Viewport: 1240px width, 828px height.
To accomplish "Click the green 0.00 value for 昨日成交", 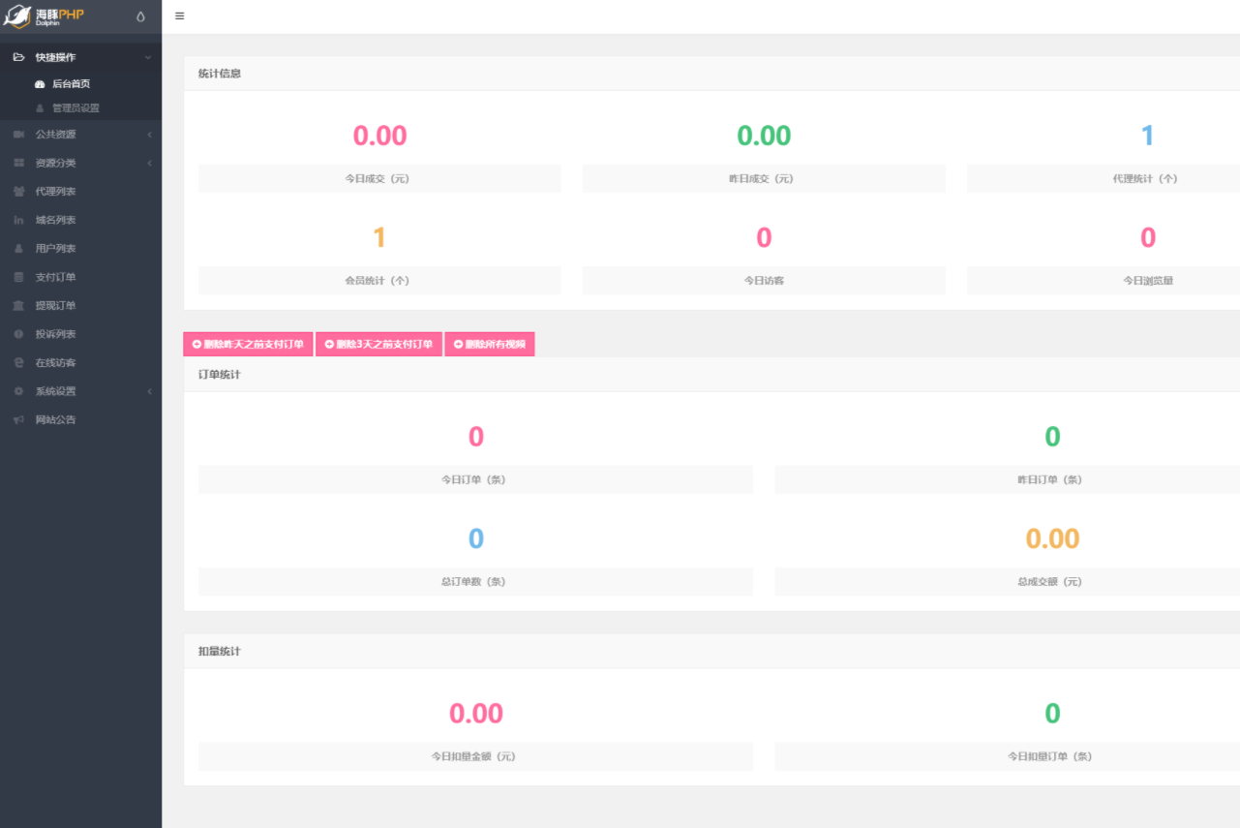I will tap(764, 136).
